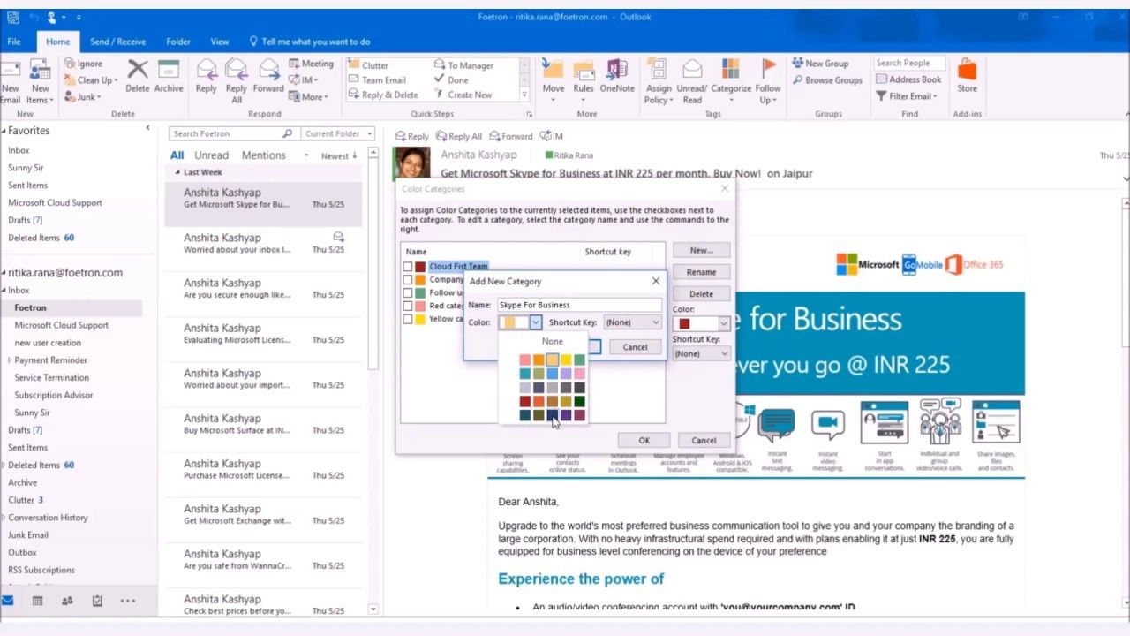Image resolution: width=1130 pixels, height=636 pixels.
Task: Click the Follow Up flag icon
Action: click(768, 70)
